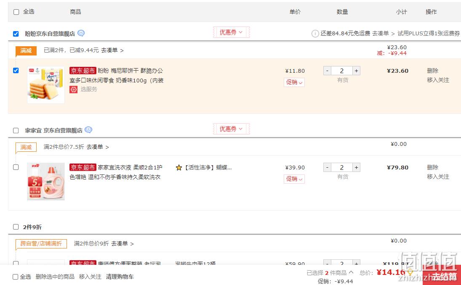Click the info icon before 还差84.84元免运费
Image resolution: width=461 pixels, height=285 pixels.
coord(315,34)
